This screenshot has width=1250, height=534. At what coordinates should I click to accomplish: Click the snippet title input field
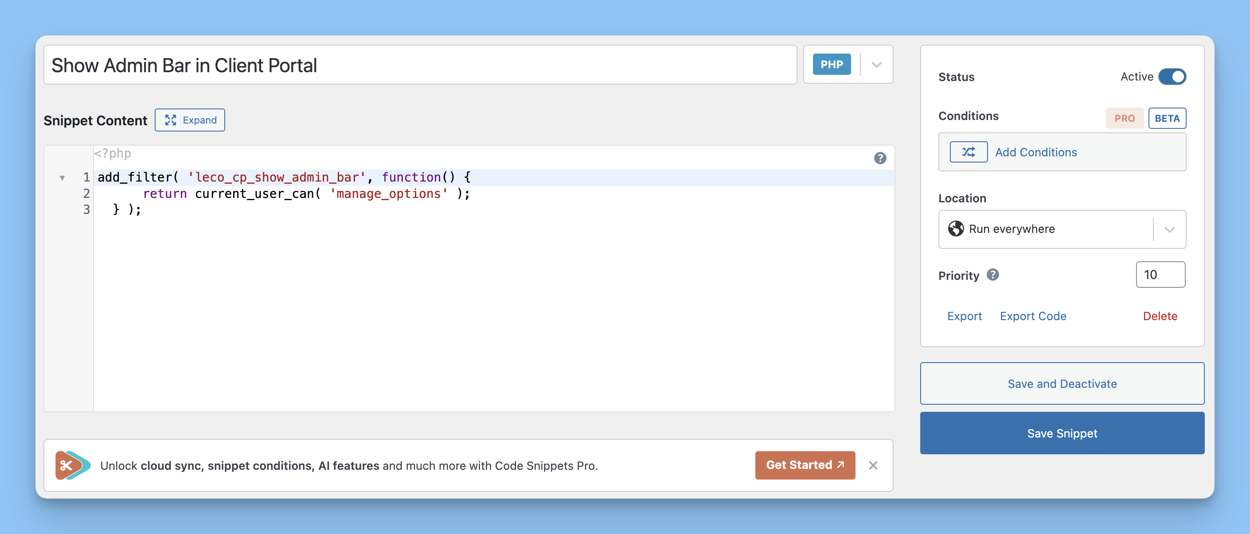[420, 65]
